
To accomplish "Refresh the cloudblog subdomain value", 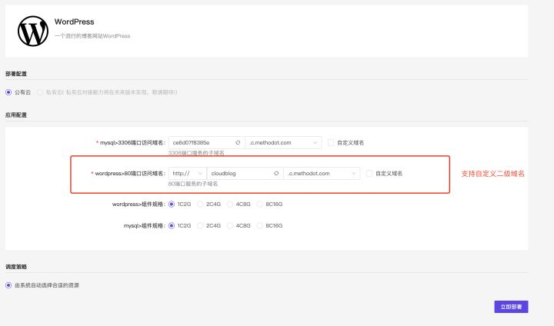I will 276,174.
